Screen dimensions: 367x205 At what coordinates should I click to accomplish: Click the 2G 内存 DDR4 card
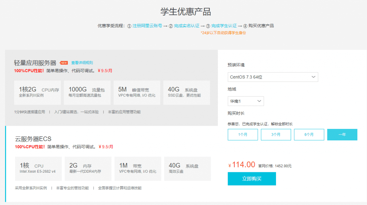[88, 169]
